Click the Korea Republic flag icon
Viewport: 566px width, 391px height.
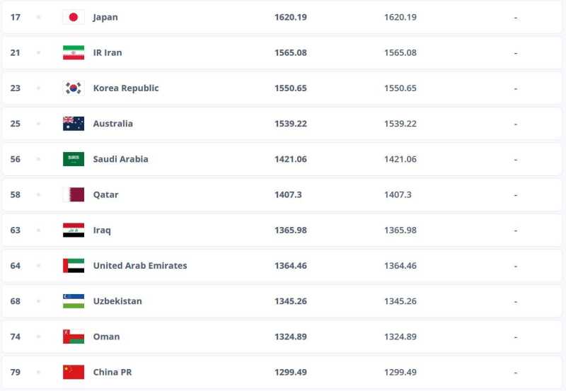point(73,88)
